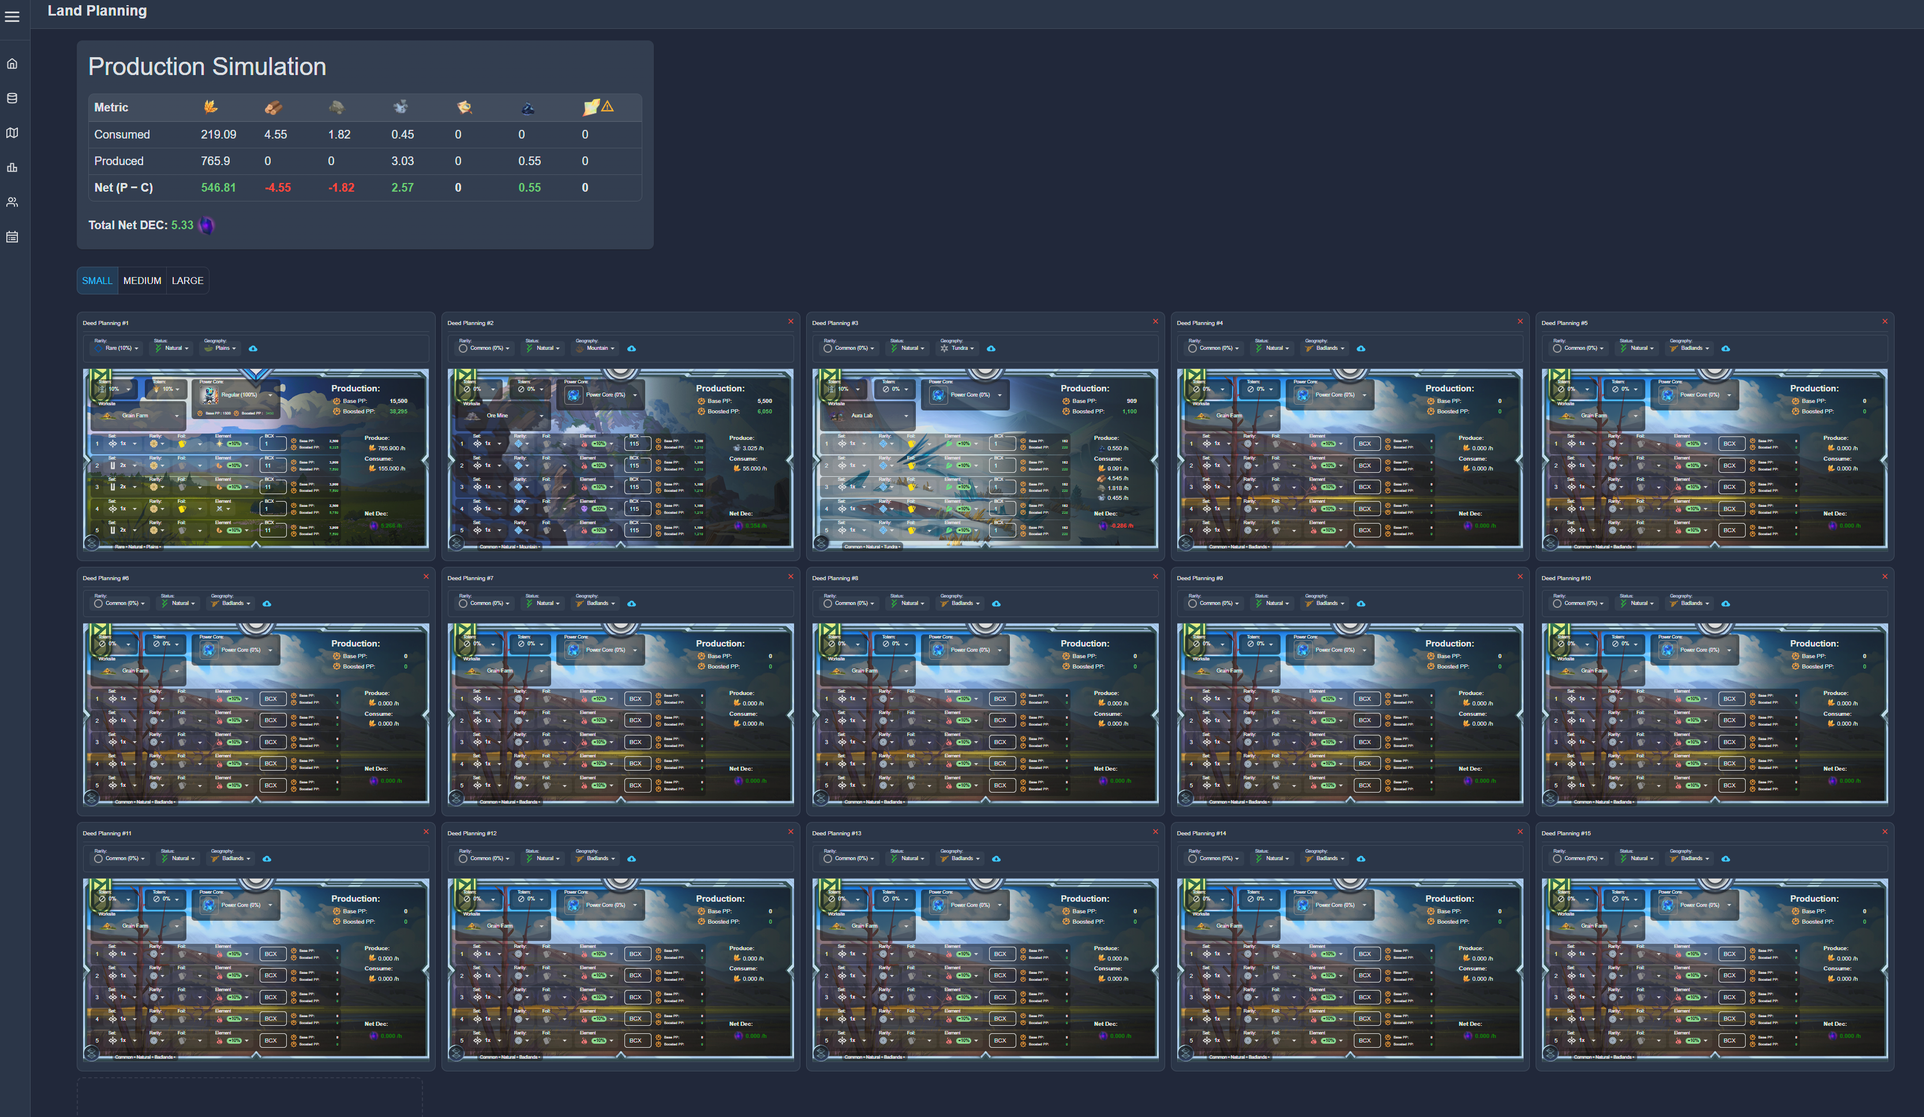Open Power Core Regular (100%) dropdown
This screenshot has height=1117, width=1924.
pyautogui.click(x=237, y=395)
